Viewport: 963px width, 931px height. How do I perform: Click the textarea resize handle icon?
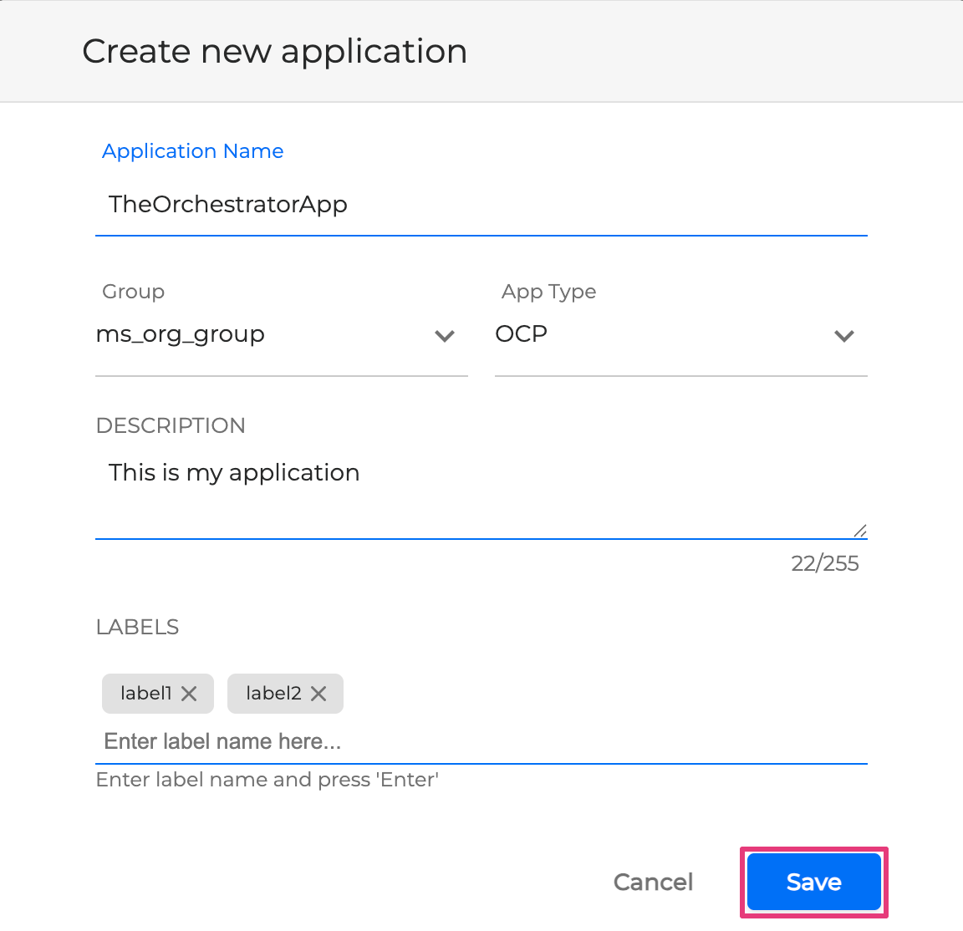tap(859, 529)
